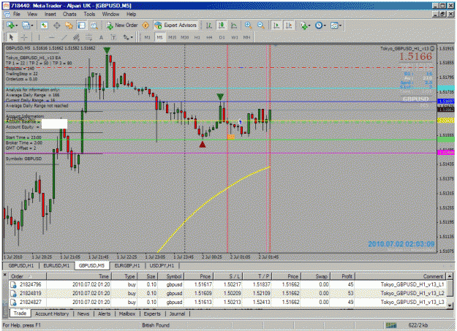Open the Tools menu
This screenshot has height=331, width=457.
pyautogui.click(x=89, y=14)
